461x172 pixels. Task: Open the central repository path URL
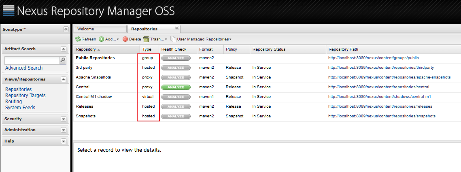coord(379,87)
